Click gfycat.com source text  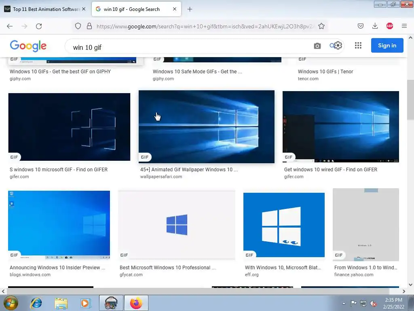click(131, 275)
